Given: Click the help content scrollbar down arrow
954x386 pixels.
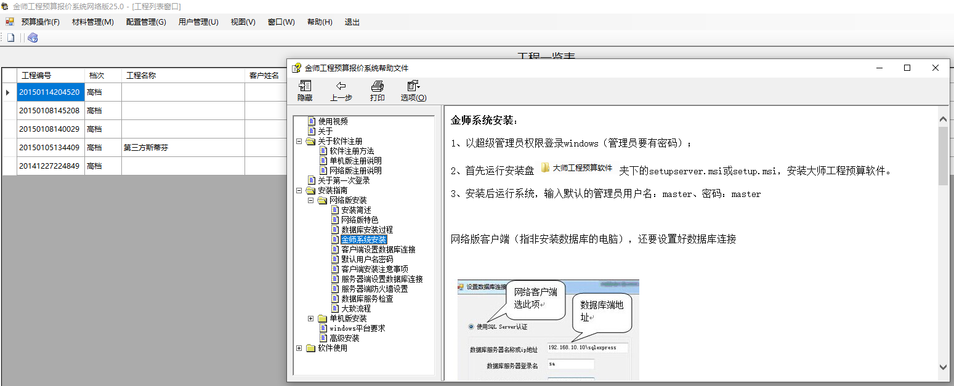Looking at the screenshot, I should 942,367.
